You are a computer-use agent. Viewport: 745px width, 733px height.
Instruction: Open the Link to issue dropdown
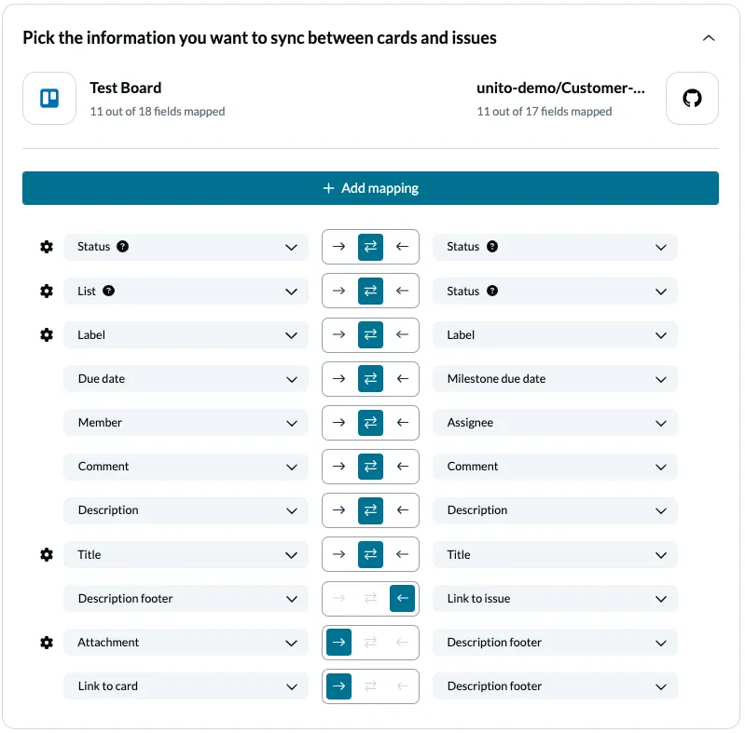(555, 599)
